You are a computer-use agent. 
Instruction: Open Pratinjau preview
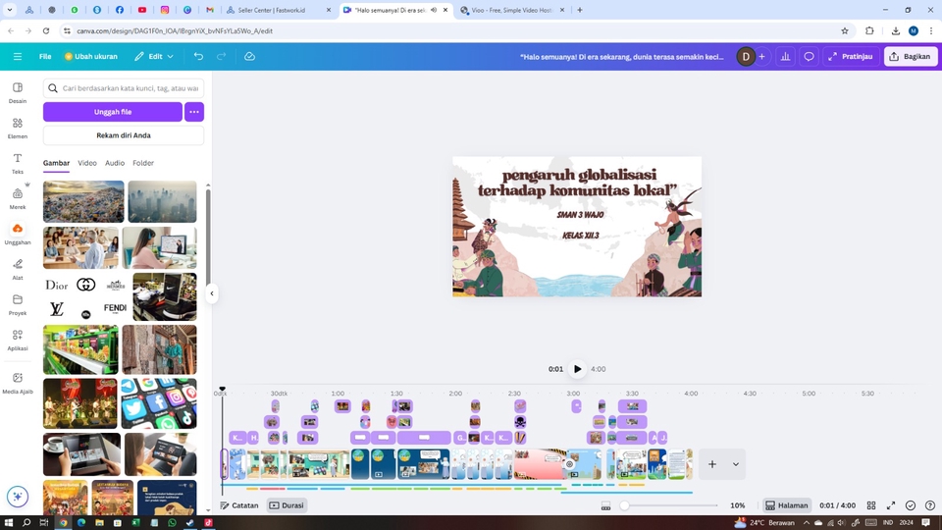[850, 57]
